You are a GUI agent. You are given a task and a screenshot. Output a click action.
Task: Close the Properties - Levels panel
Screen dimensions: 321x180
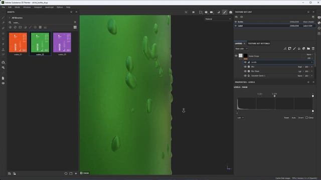point(313,82)
